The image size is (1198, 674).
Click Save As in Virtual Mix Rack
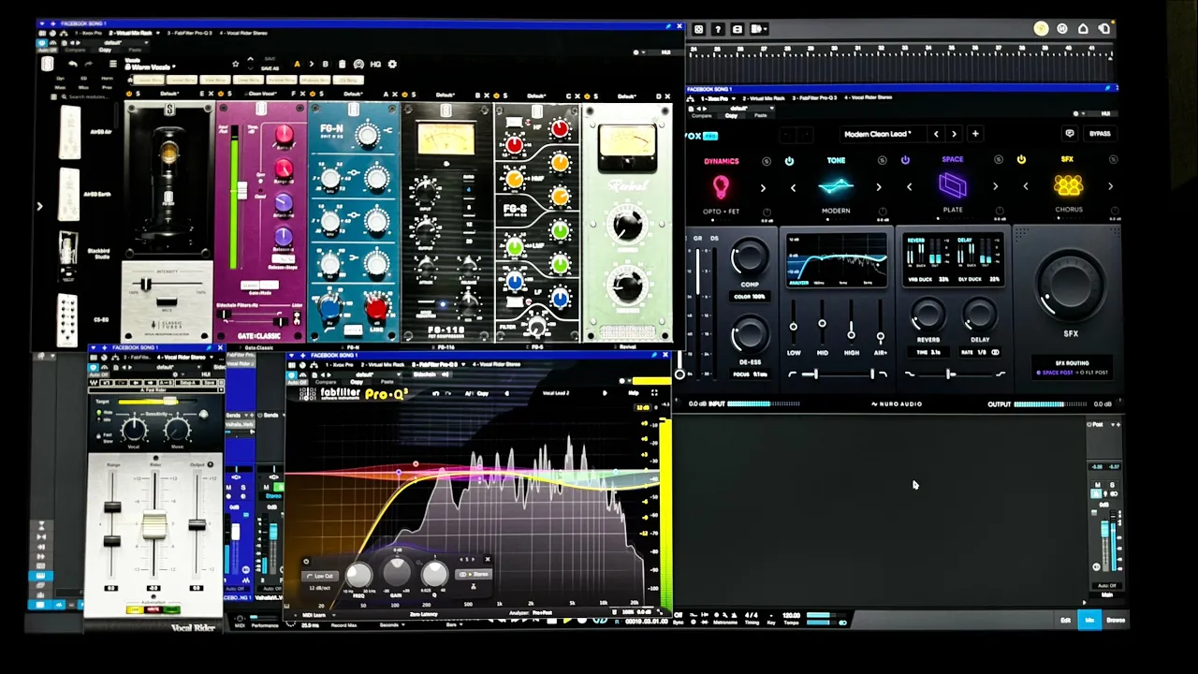pyautogui.click(x=270, y=68)
